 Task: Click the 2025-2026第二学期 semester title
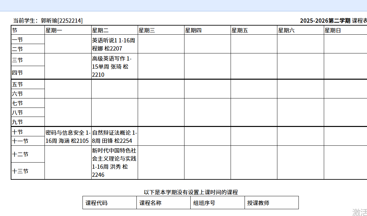325,21
